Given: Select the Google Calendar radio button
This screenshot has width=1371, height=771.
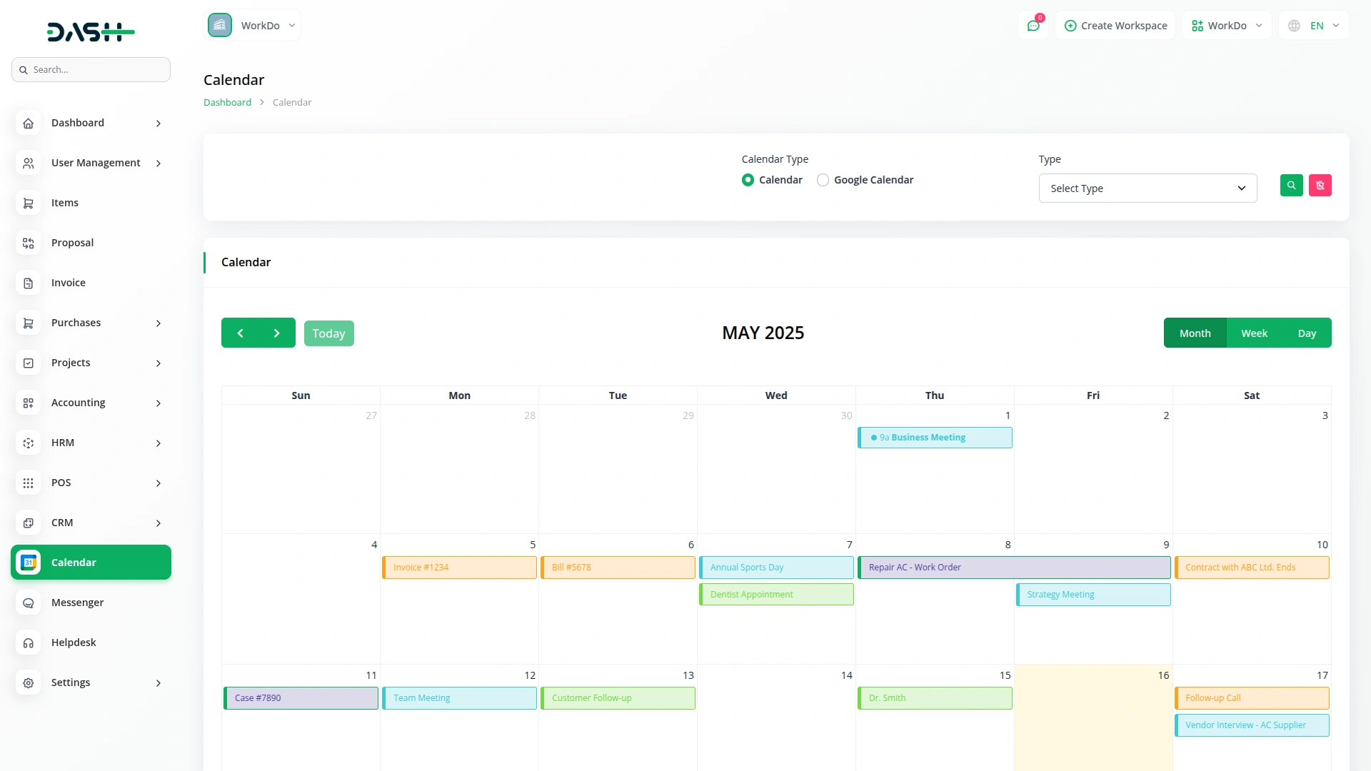Looking at the screenshot, I should [x=823, y=179].
